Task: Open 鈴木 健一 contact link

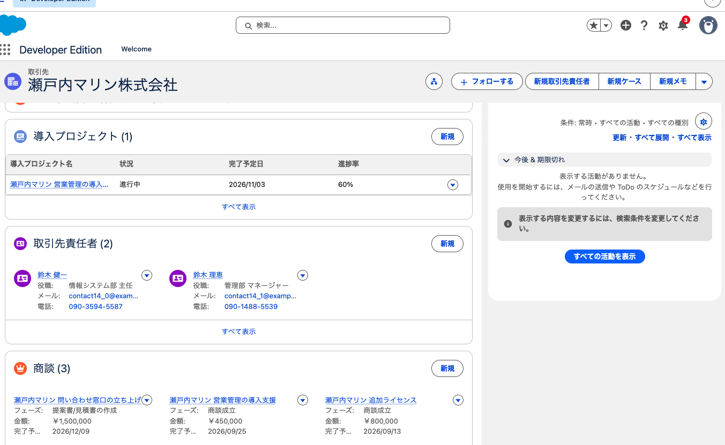Action: pyautogui.click(x=53, y=275)
